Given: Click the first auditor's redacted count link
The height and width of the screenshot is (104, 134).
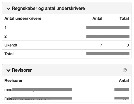Looking at the screenshot, I should pyautogui.click(x=122, y=90).
